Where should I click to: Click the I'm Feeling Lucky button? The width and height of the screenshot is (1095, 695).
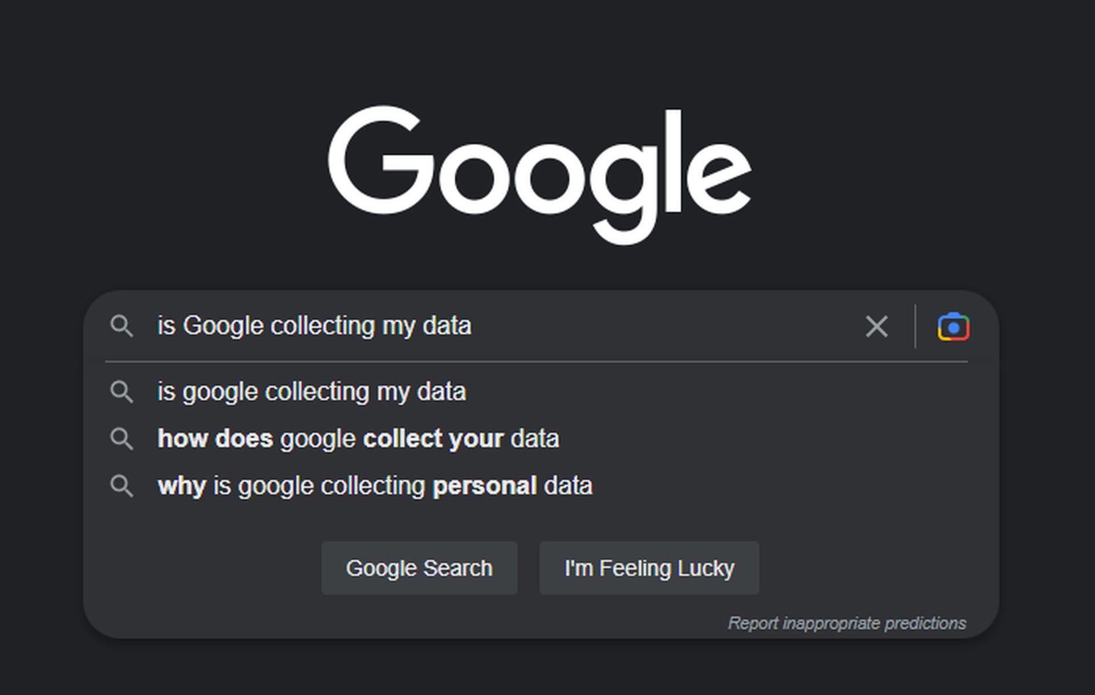coord(649,568)
